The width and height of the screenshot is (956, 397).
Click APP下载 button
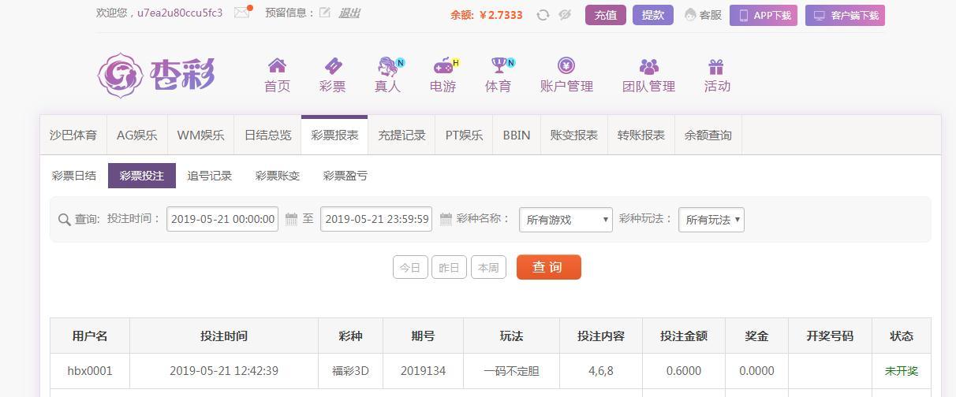pos(764,15)
